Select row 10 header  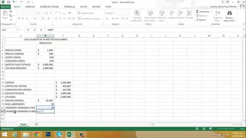coord(2,72)
